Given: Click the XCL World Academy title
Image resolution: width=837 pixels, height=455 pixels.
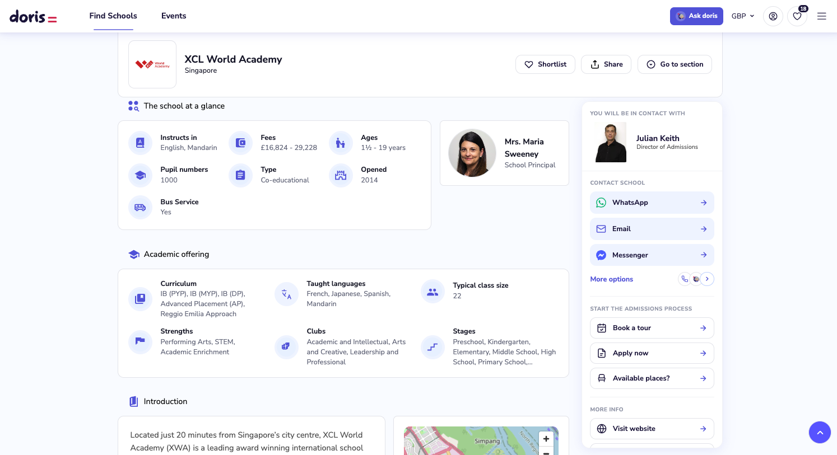Looking at the screenshot, I should [233, 59].
